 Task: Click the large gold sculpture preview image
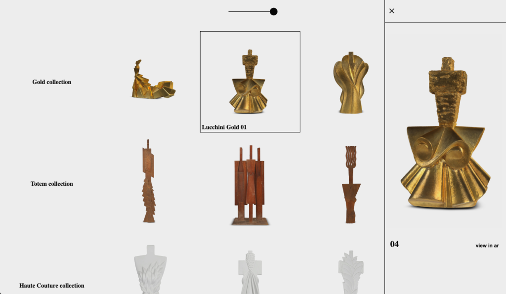(445, 132)
